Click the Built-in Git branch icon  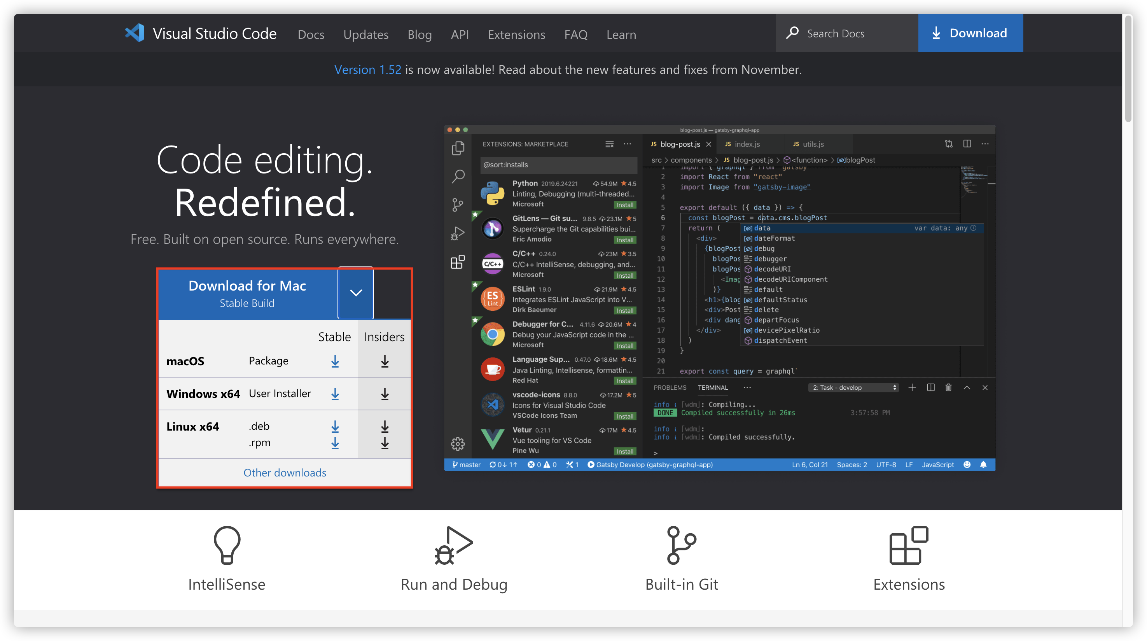tap(681, 545)
